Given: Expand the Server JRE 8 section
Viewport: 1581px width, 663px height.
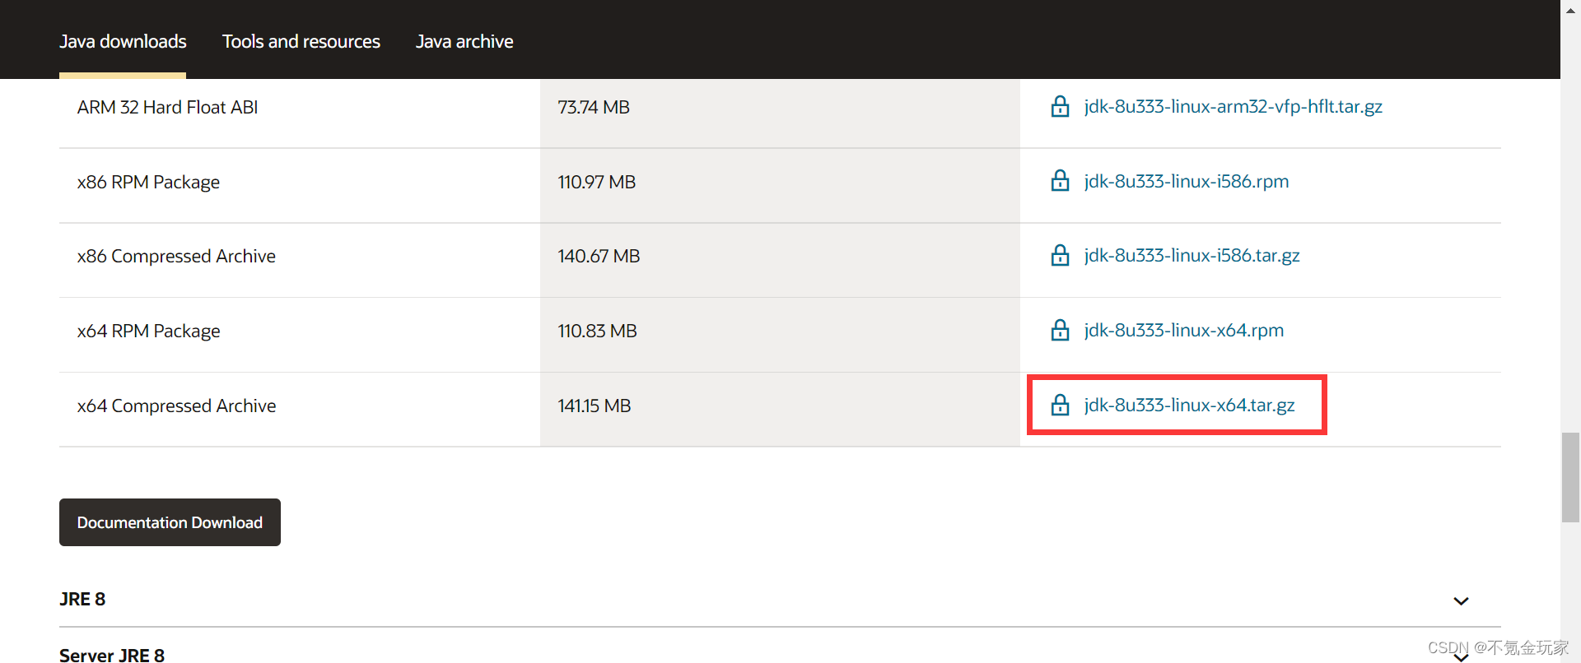Looking at the screenshot, I should click(x=1461, y=656).
